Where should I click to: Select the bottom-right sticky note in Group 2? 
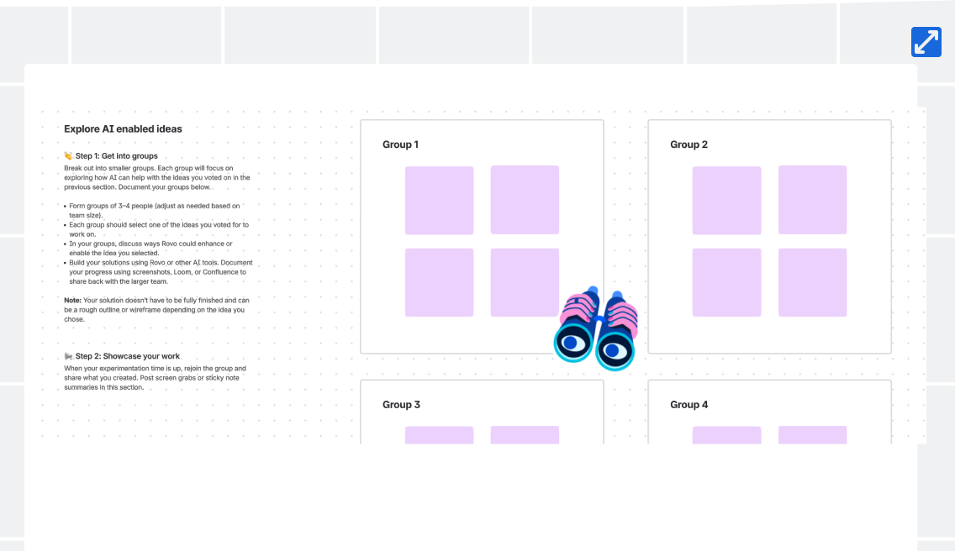pyautogui.click(x=812, y=282)
